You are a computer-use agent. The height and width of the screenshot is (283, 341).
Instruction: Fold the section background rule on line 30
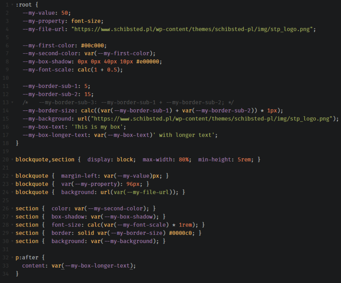[x=12, y=241]
